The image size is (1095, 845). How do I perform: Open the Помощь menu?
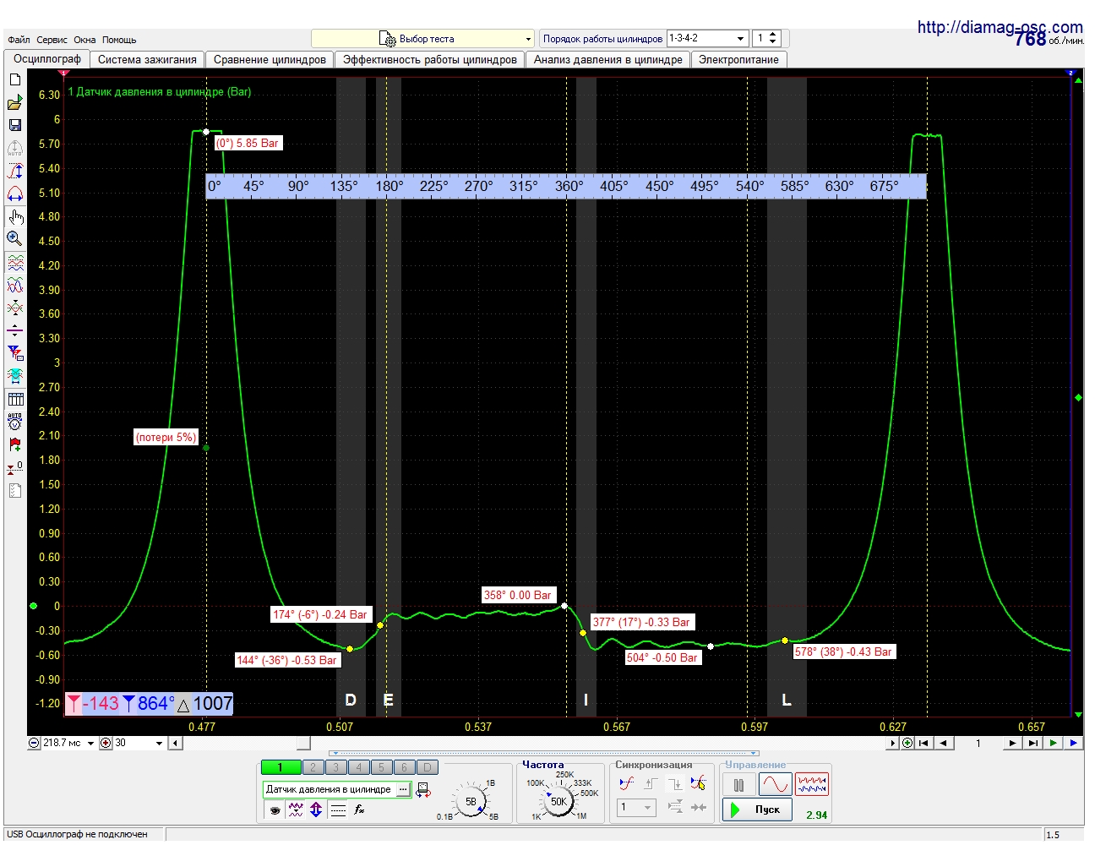(x=119, y=40)
